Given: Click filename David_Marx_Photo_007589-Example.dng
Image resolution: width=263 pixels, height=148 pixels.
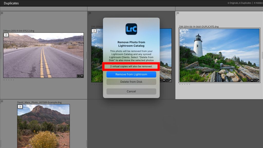Looking at the screenshot, I should [x=39, y=102].
